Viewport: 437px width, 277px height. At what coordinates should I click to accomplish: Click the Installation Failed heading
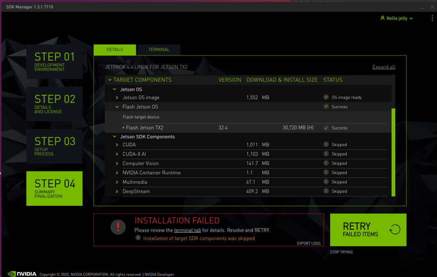(x=177, y=221)
